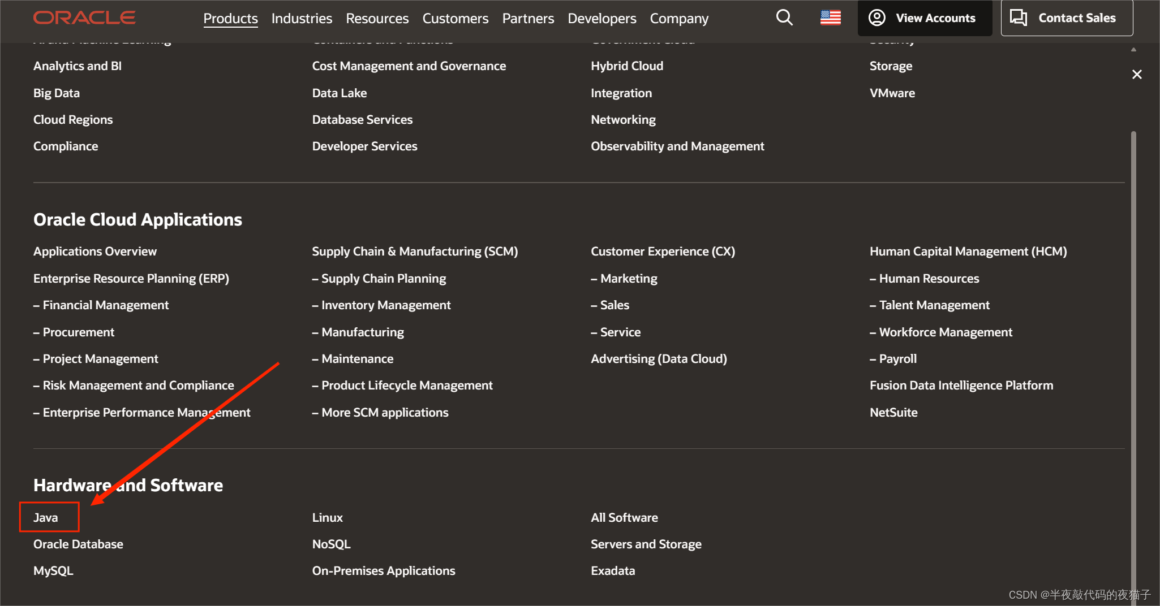Open Developer Services link
1160x606 pixels.
364,146
